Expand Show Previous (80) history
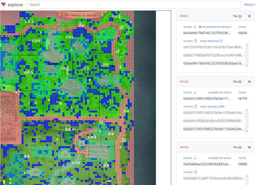 212,107
